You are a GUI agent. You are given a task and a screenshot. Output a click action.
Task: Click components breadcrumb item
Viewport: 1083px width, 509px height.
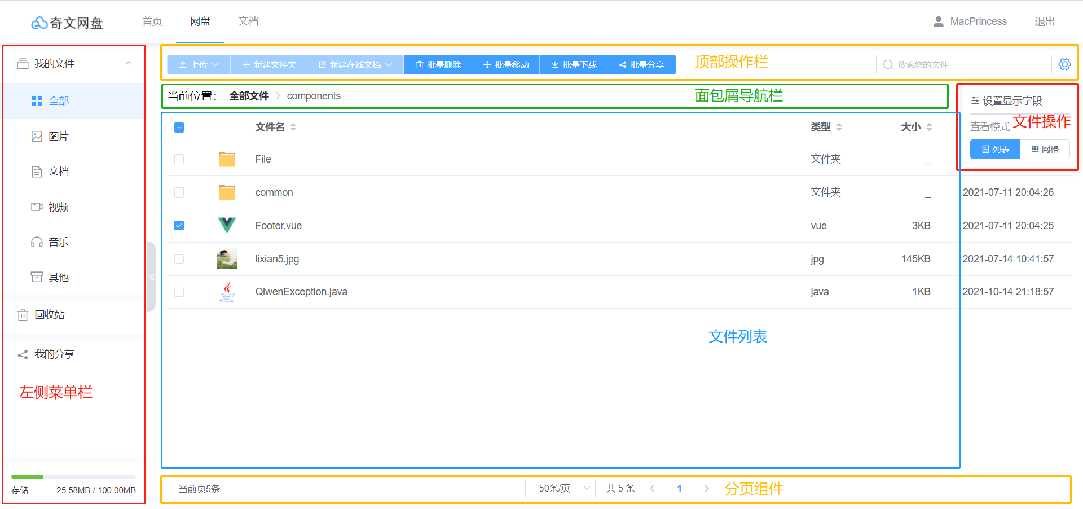pos(314,96)
